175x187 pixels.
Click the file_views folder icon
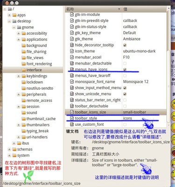(x=24, y=58)
